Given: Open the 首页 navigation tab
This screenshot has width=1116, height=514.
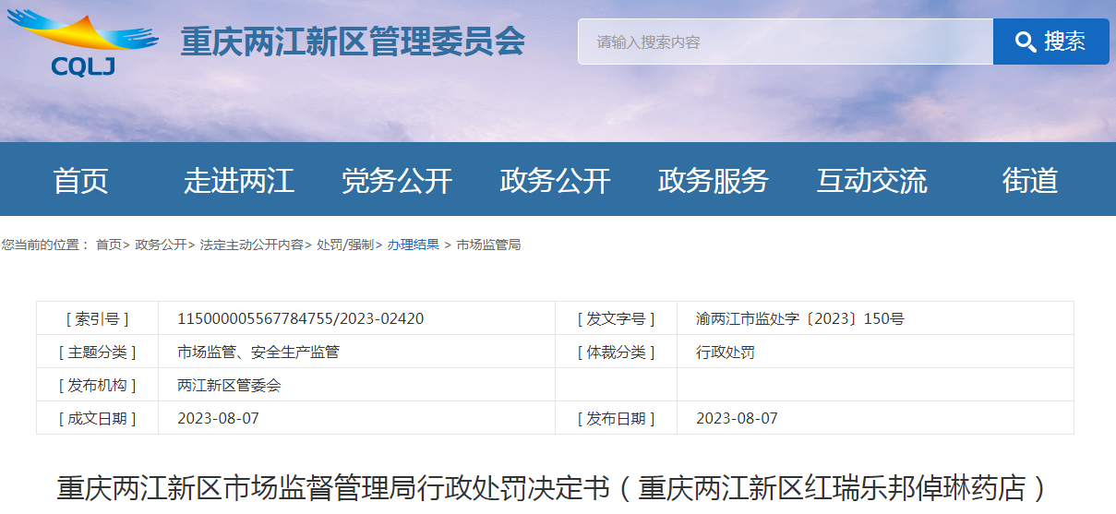Looking at the screenshot, I should [x=81, y=180].
